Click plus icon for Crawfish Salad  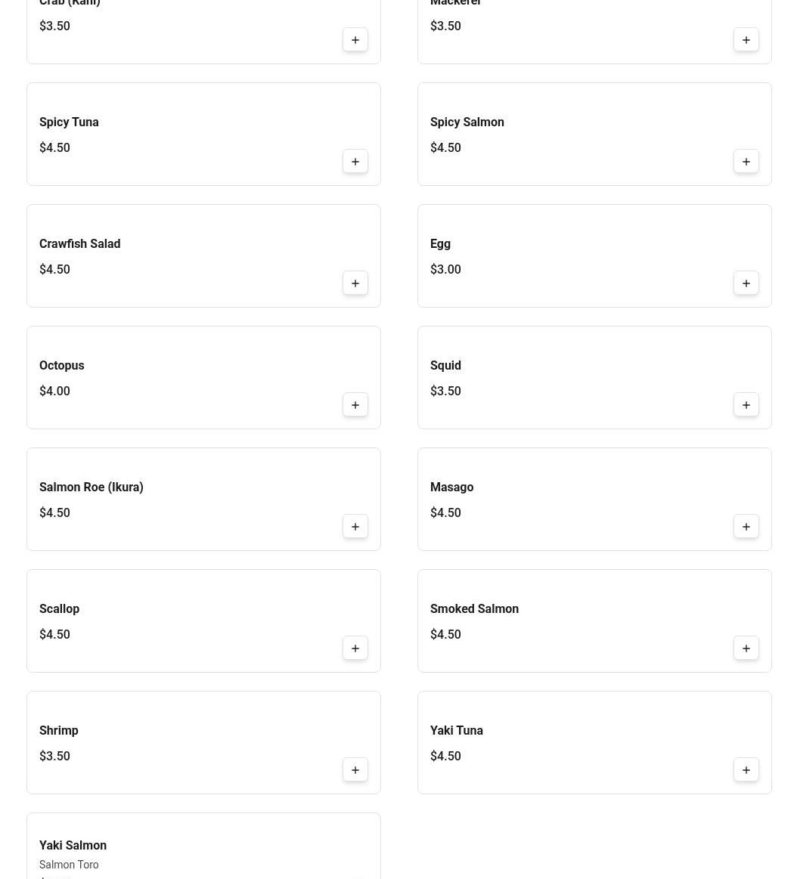coord(355,283)
